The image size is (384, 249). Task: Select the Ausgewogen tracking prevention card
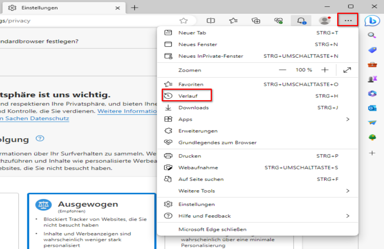point(92,221)
